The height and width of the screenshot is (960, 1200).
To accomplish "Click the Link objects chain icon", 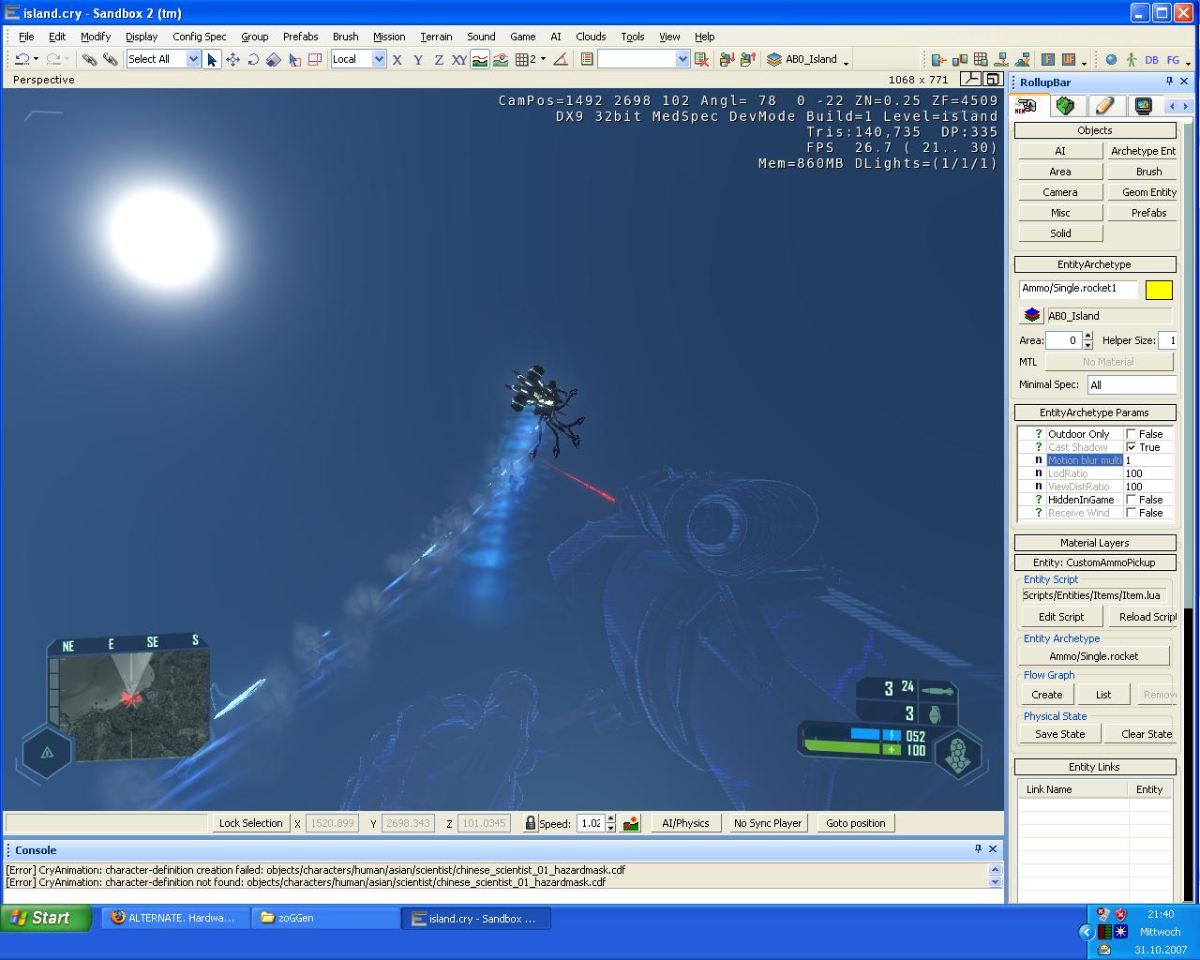I will point(89,59).
